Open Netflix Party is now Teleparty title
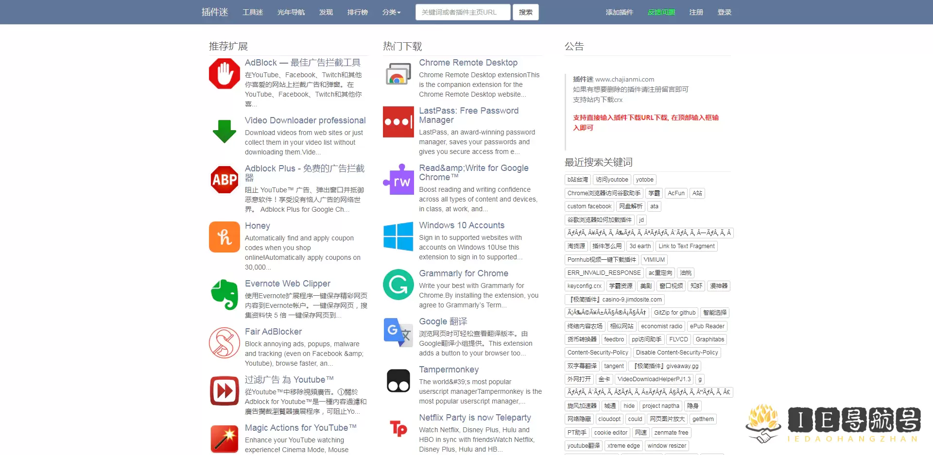 point(475,418)
